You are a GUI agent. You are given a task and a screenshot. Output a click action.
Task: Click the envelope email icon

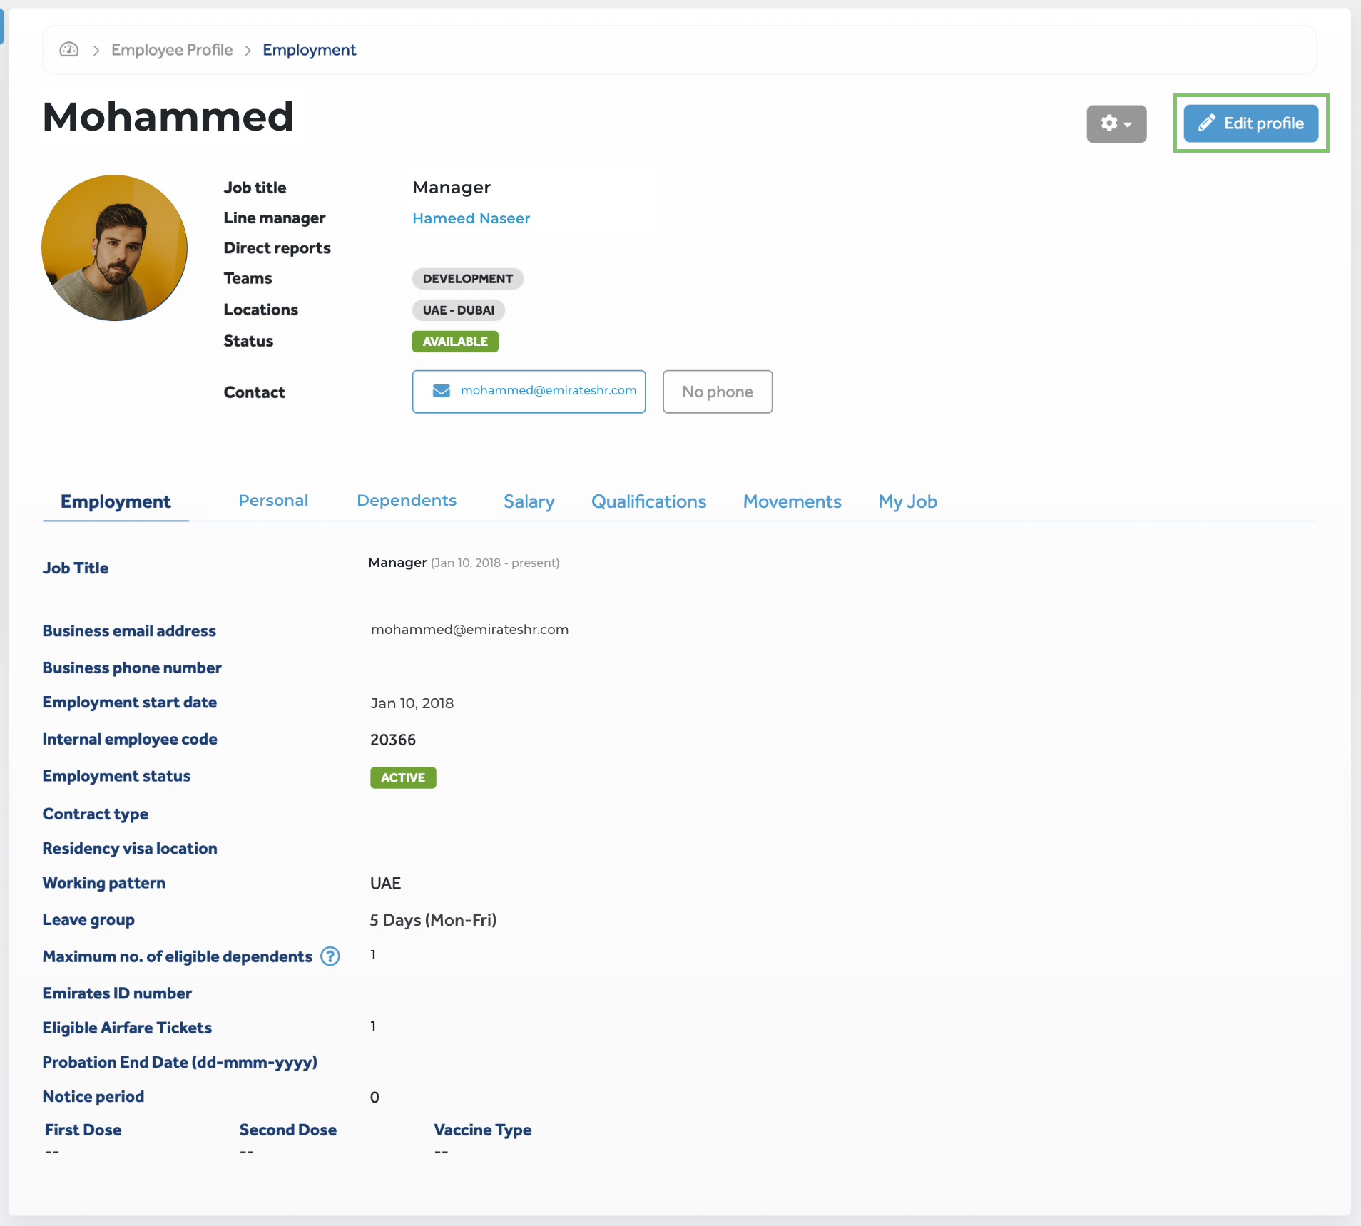pyautogui.click(x=442, y=391)
